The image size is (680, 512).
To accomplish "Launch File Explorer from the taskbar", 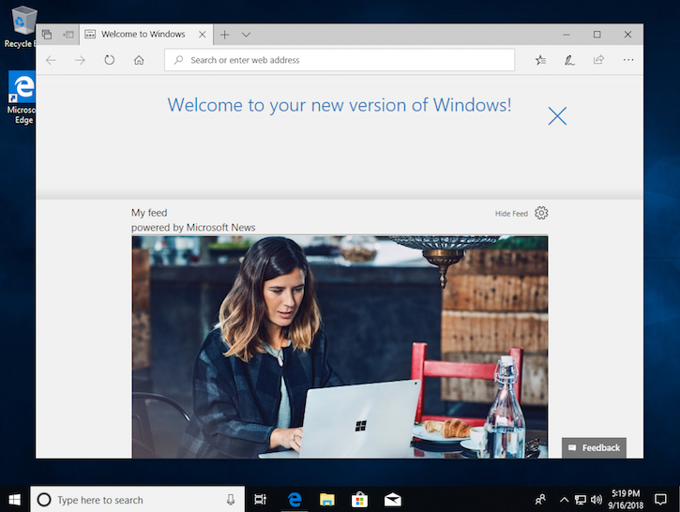I will point(326,500).
